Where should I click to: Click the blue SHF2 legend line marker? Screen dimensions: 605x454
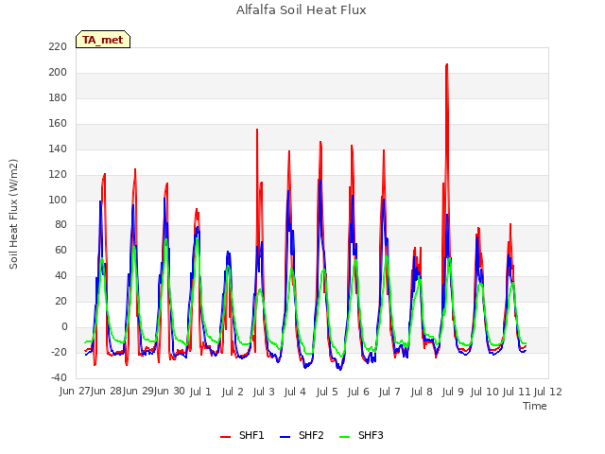[285, 437]
